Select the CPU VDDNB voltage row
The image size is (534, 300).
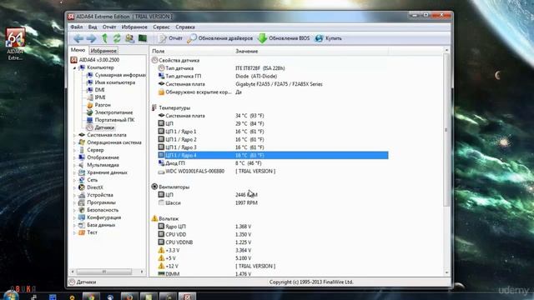[273, 242]
